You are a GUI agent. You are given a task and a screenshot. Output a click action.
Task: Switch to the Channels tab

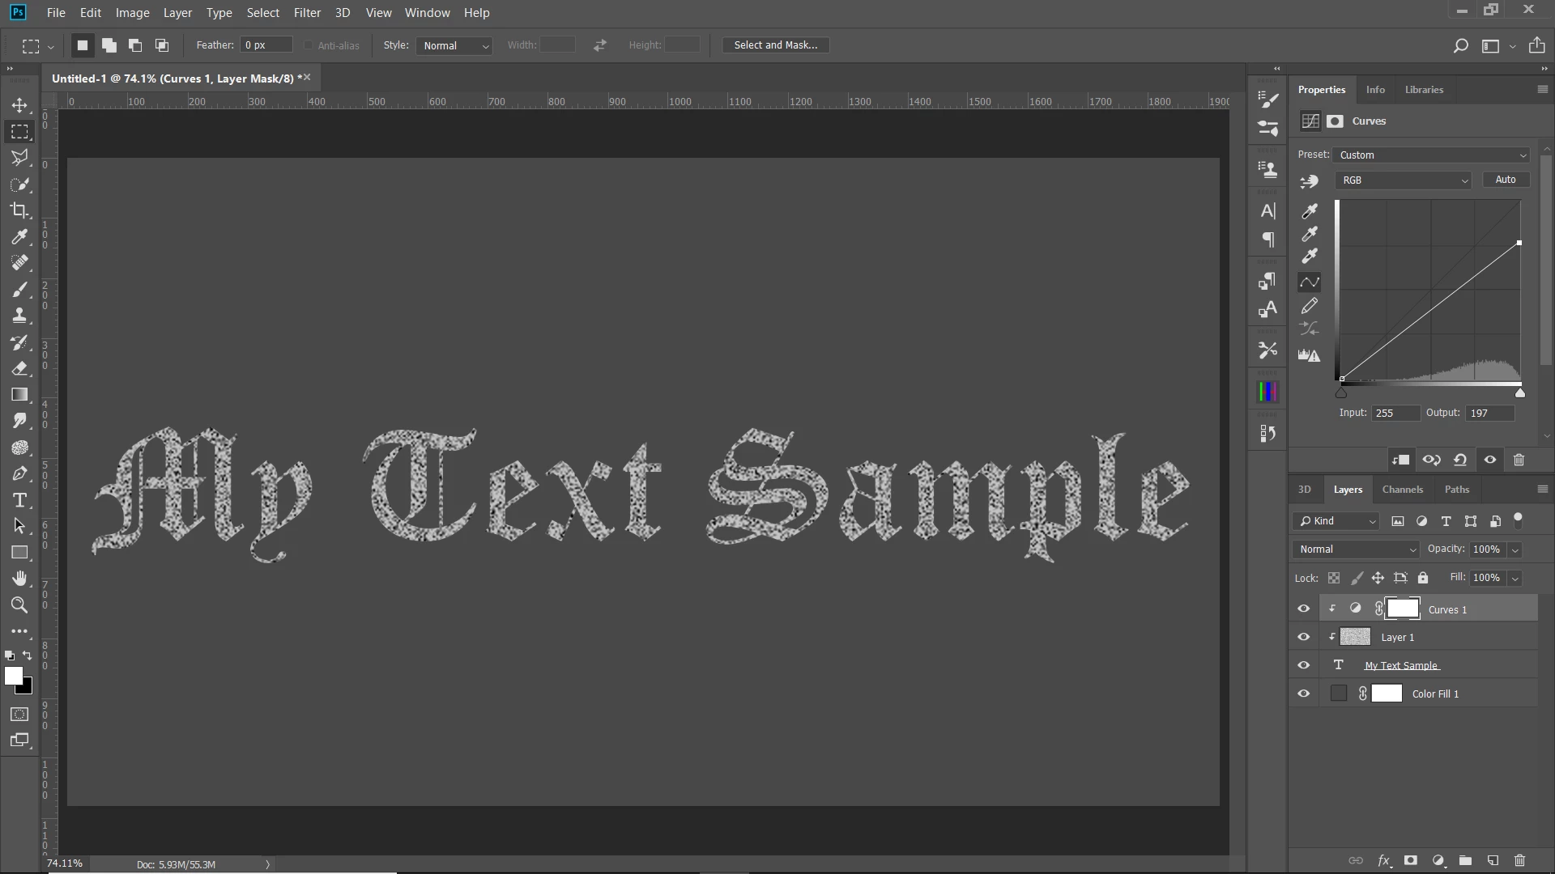point(1402,490)
